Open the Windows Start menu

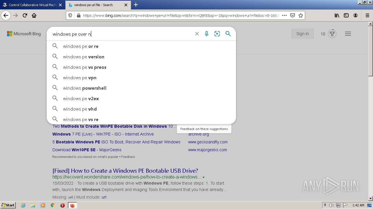tap(8, 205)
